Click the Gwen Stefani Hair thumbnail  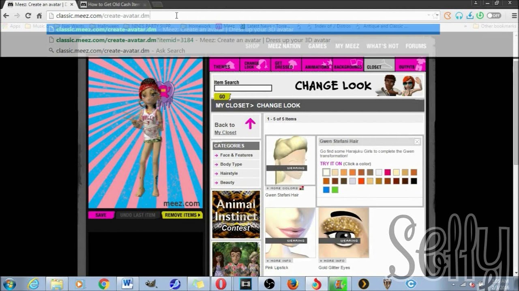pos(290,160)
